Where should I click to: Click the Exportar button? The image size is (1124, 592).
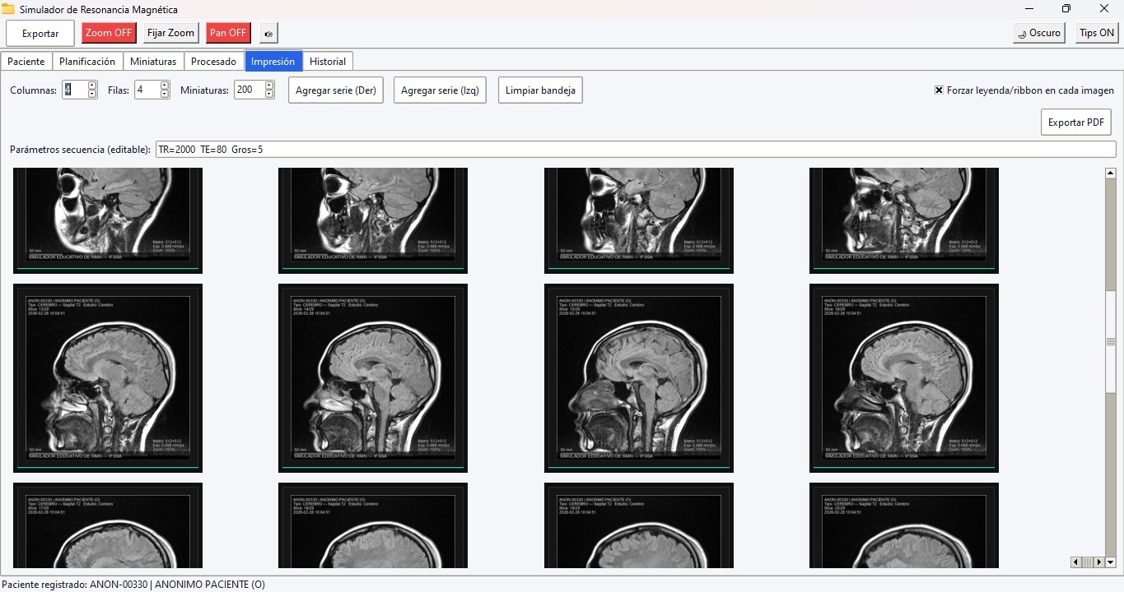40,34
